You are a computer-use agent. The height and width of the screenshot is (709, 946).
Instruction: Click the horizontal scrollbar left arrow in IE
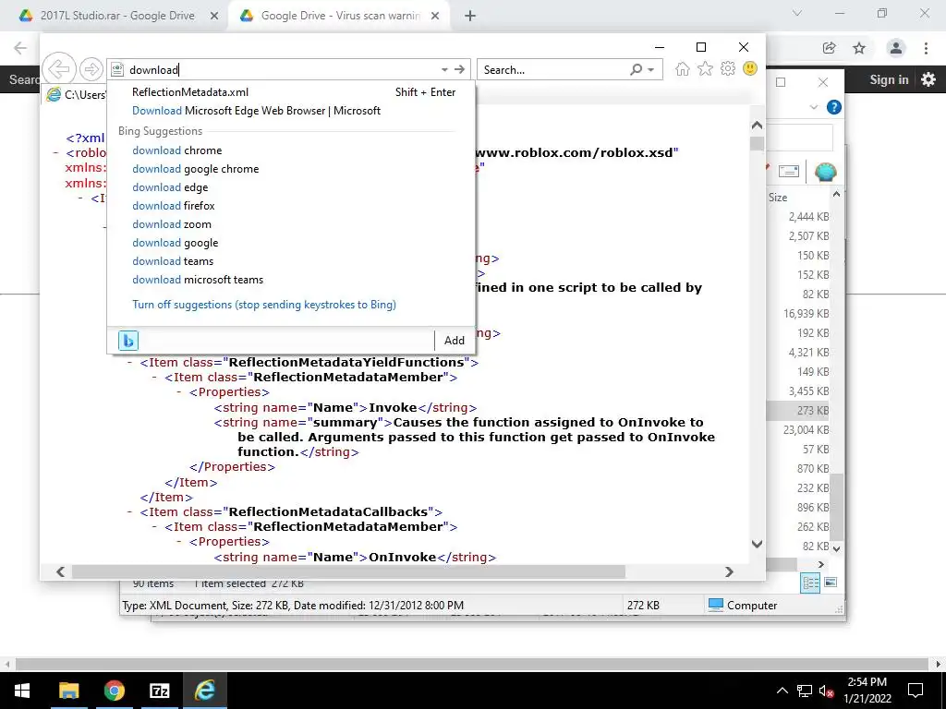tap(60, 571)
